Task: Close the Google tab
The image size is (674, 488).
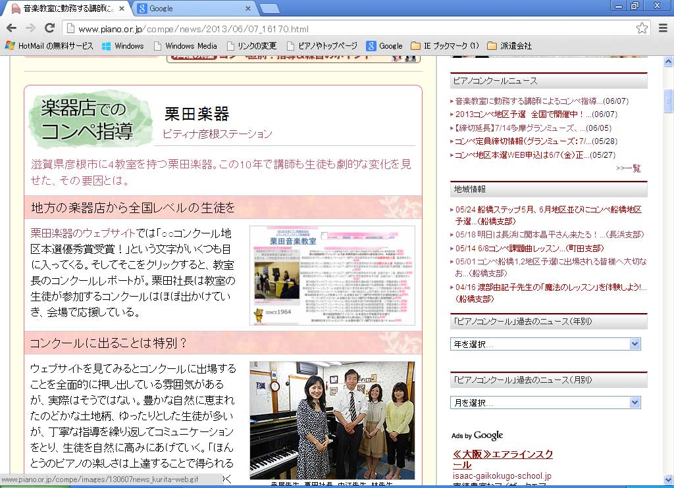Action: [248, 9]
